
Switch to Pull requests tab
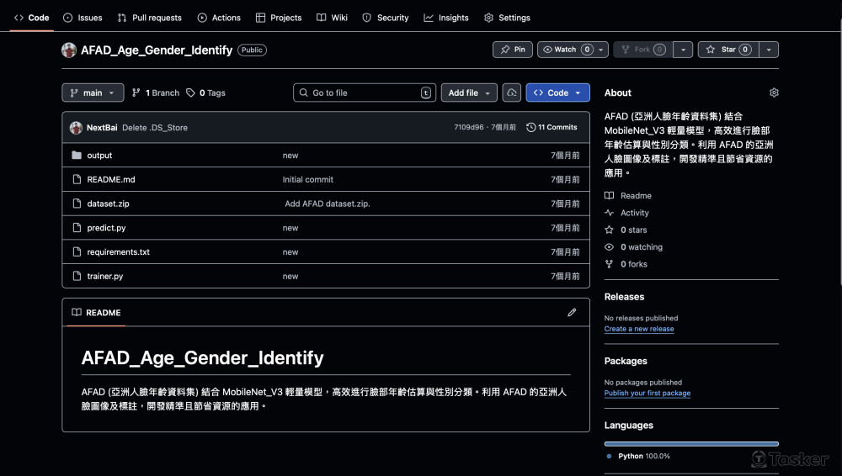[149, 18]
